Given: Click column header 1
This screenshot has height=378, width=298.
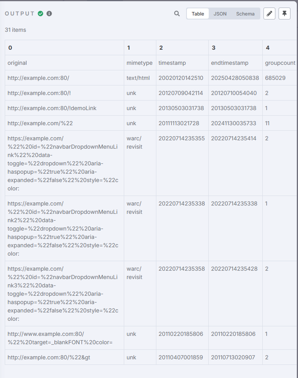Looking at the screenshot, I should [x=129, y=48].
